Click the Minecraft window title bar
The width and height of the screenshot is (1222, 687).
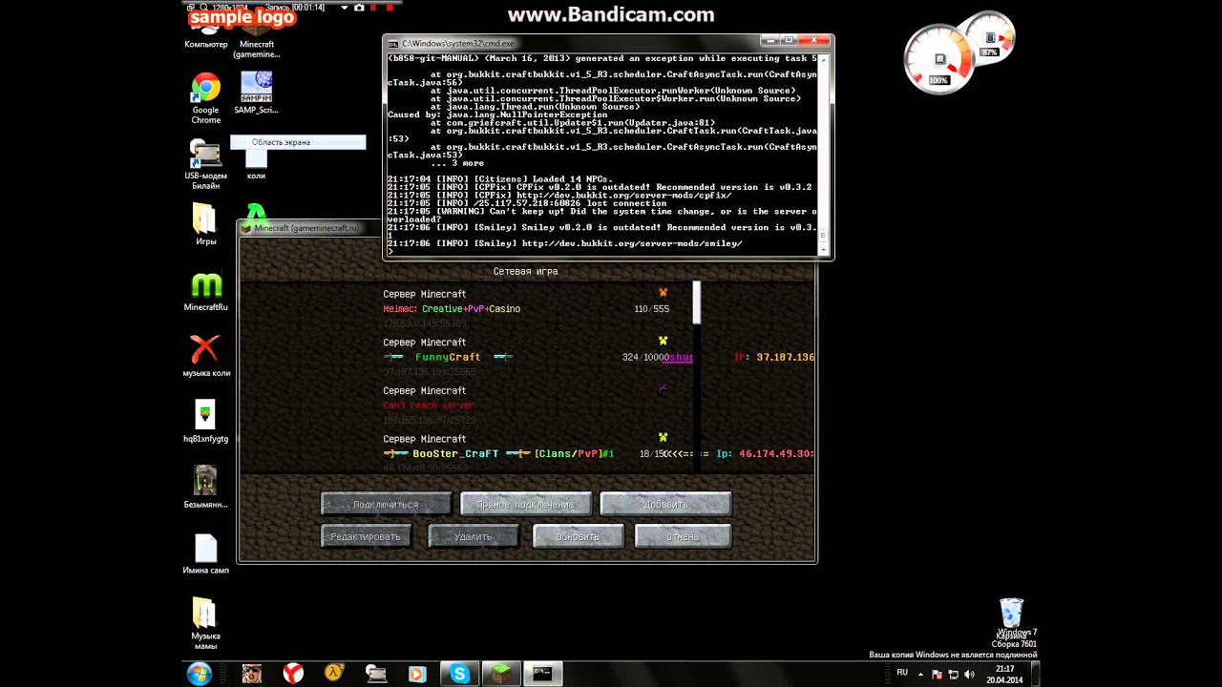click(x=310, y=228)
